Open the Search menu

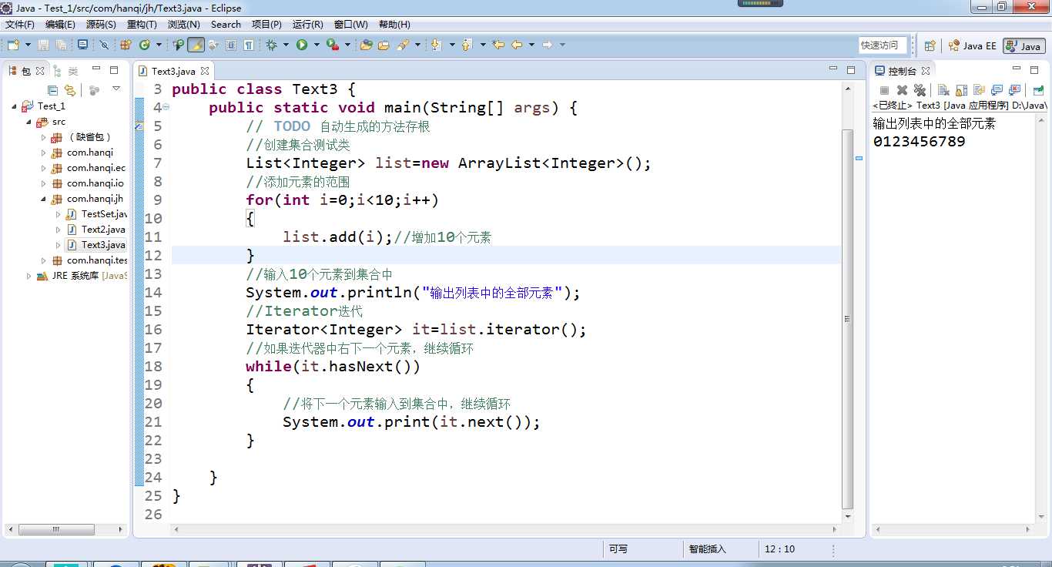tap(226, 25)
